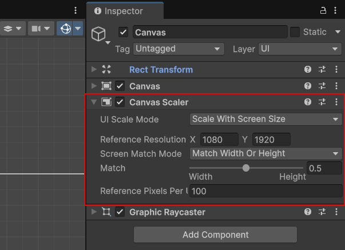This screenshot has height=250, width=345.
Task: Click the Add Component button
Action: tap(215, 235)
